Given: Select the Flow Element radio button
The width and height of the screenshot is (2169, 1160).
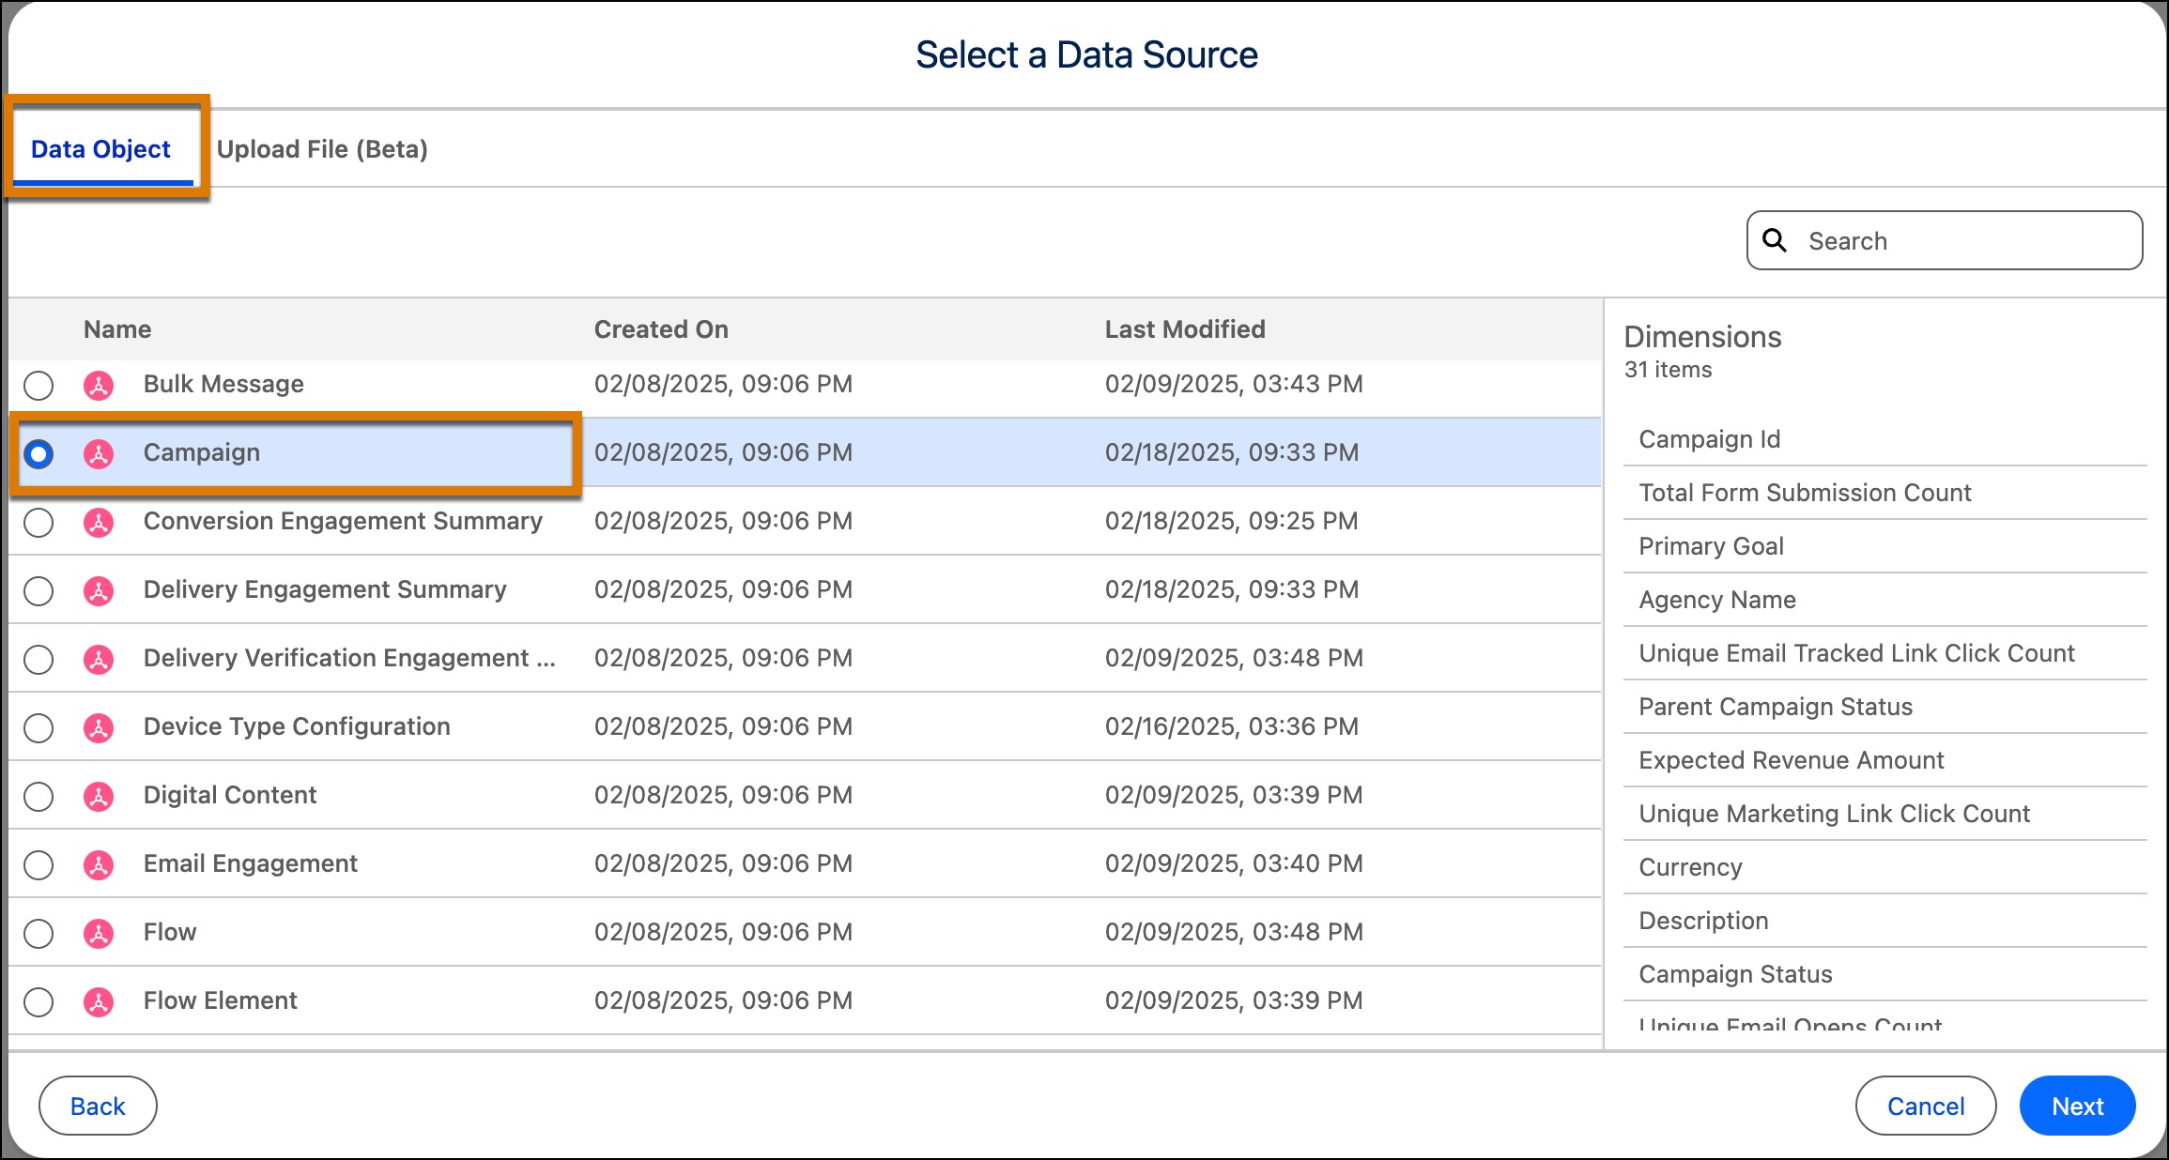Looking at the screenshot, I should [x=38, y=1001].
